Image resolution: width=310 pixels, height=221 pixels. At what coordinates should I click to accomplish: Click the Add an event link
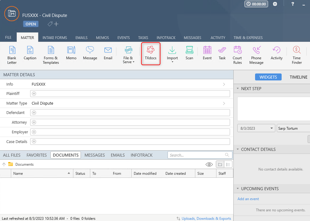[x=248, y=199]
